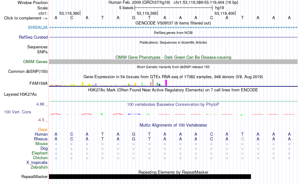Click the Zebrafish alignment row label
This screenshot has width=298, height=184.
[x=39, y=167]
